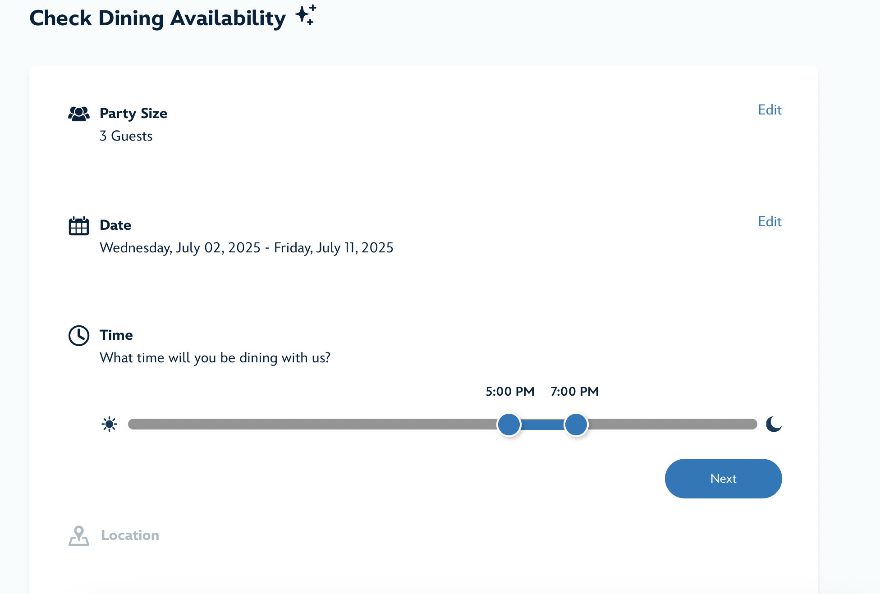Click the Edit link for Date
The width and height of the screenshot is (880, 594).
[x=769, y=221]
